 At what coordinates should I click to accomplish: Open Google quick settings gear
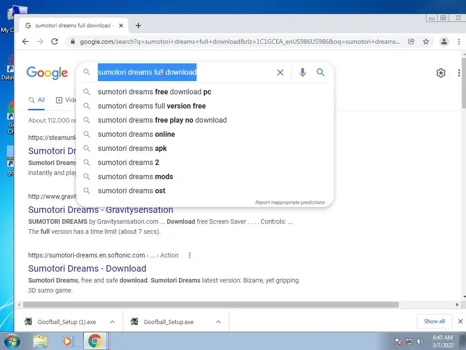[x=441, y=72]
